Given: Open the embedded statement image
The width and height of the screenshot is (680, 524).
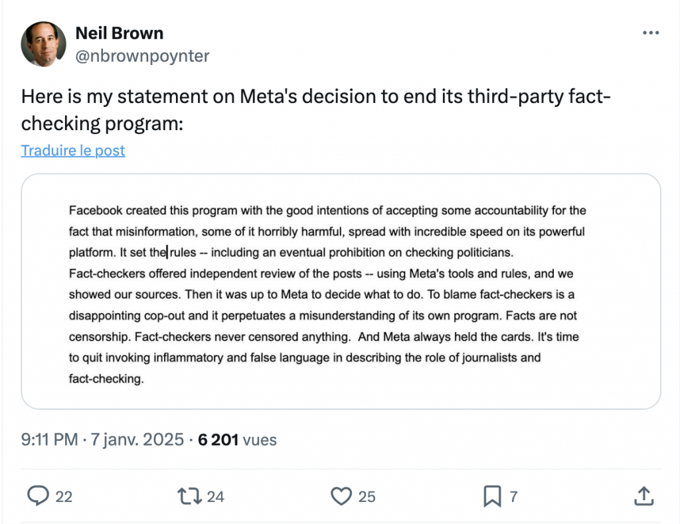Looking at the screenshot, I should [341, 291].
